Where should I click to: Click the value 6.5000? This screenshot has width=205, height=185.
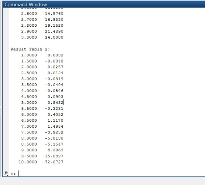click(x=29, y=120)
